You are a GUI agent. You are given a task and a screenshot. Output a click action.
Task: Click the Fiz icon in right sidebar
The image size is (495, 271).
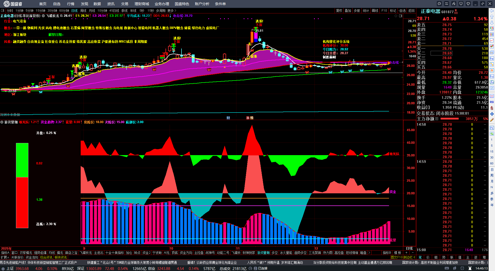tap(492, 76)
